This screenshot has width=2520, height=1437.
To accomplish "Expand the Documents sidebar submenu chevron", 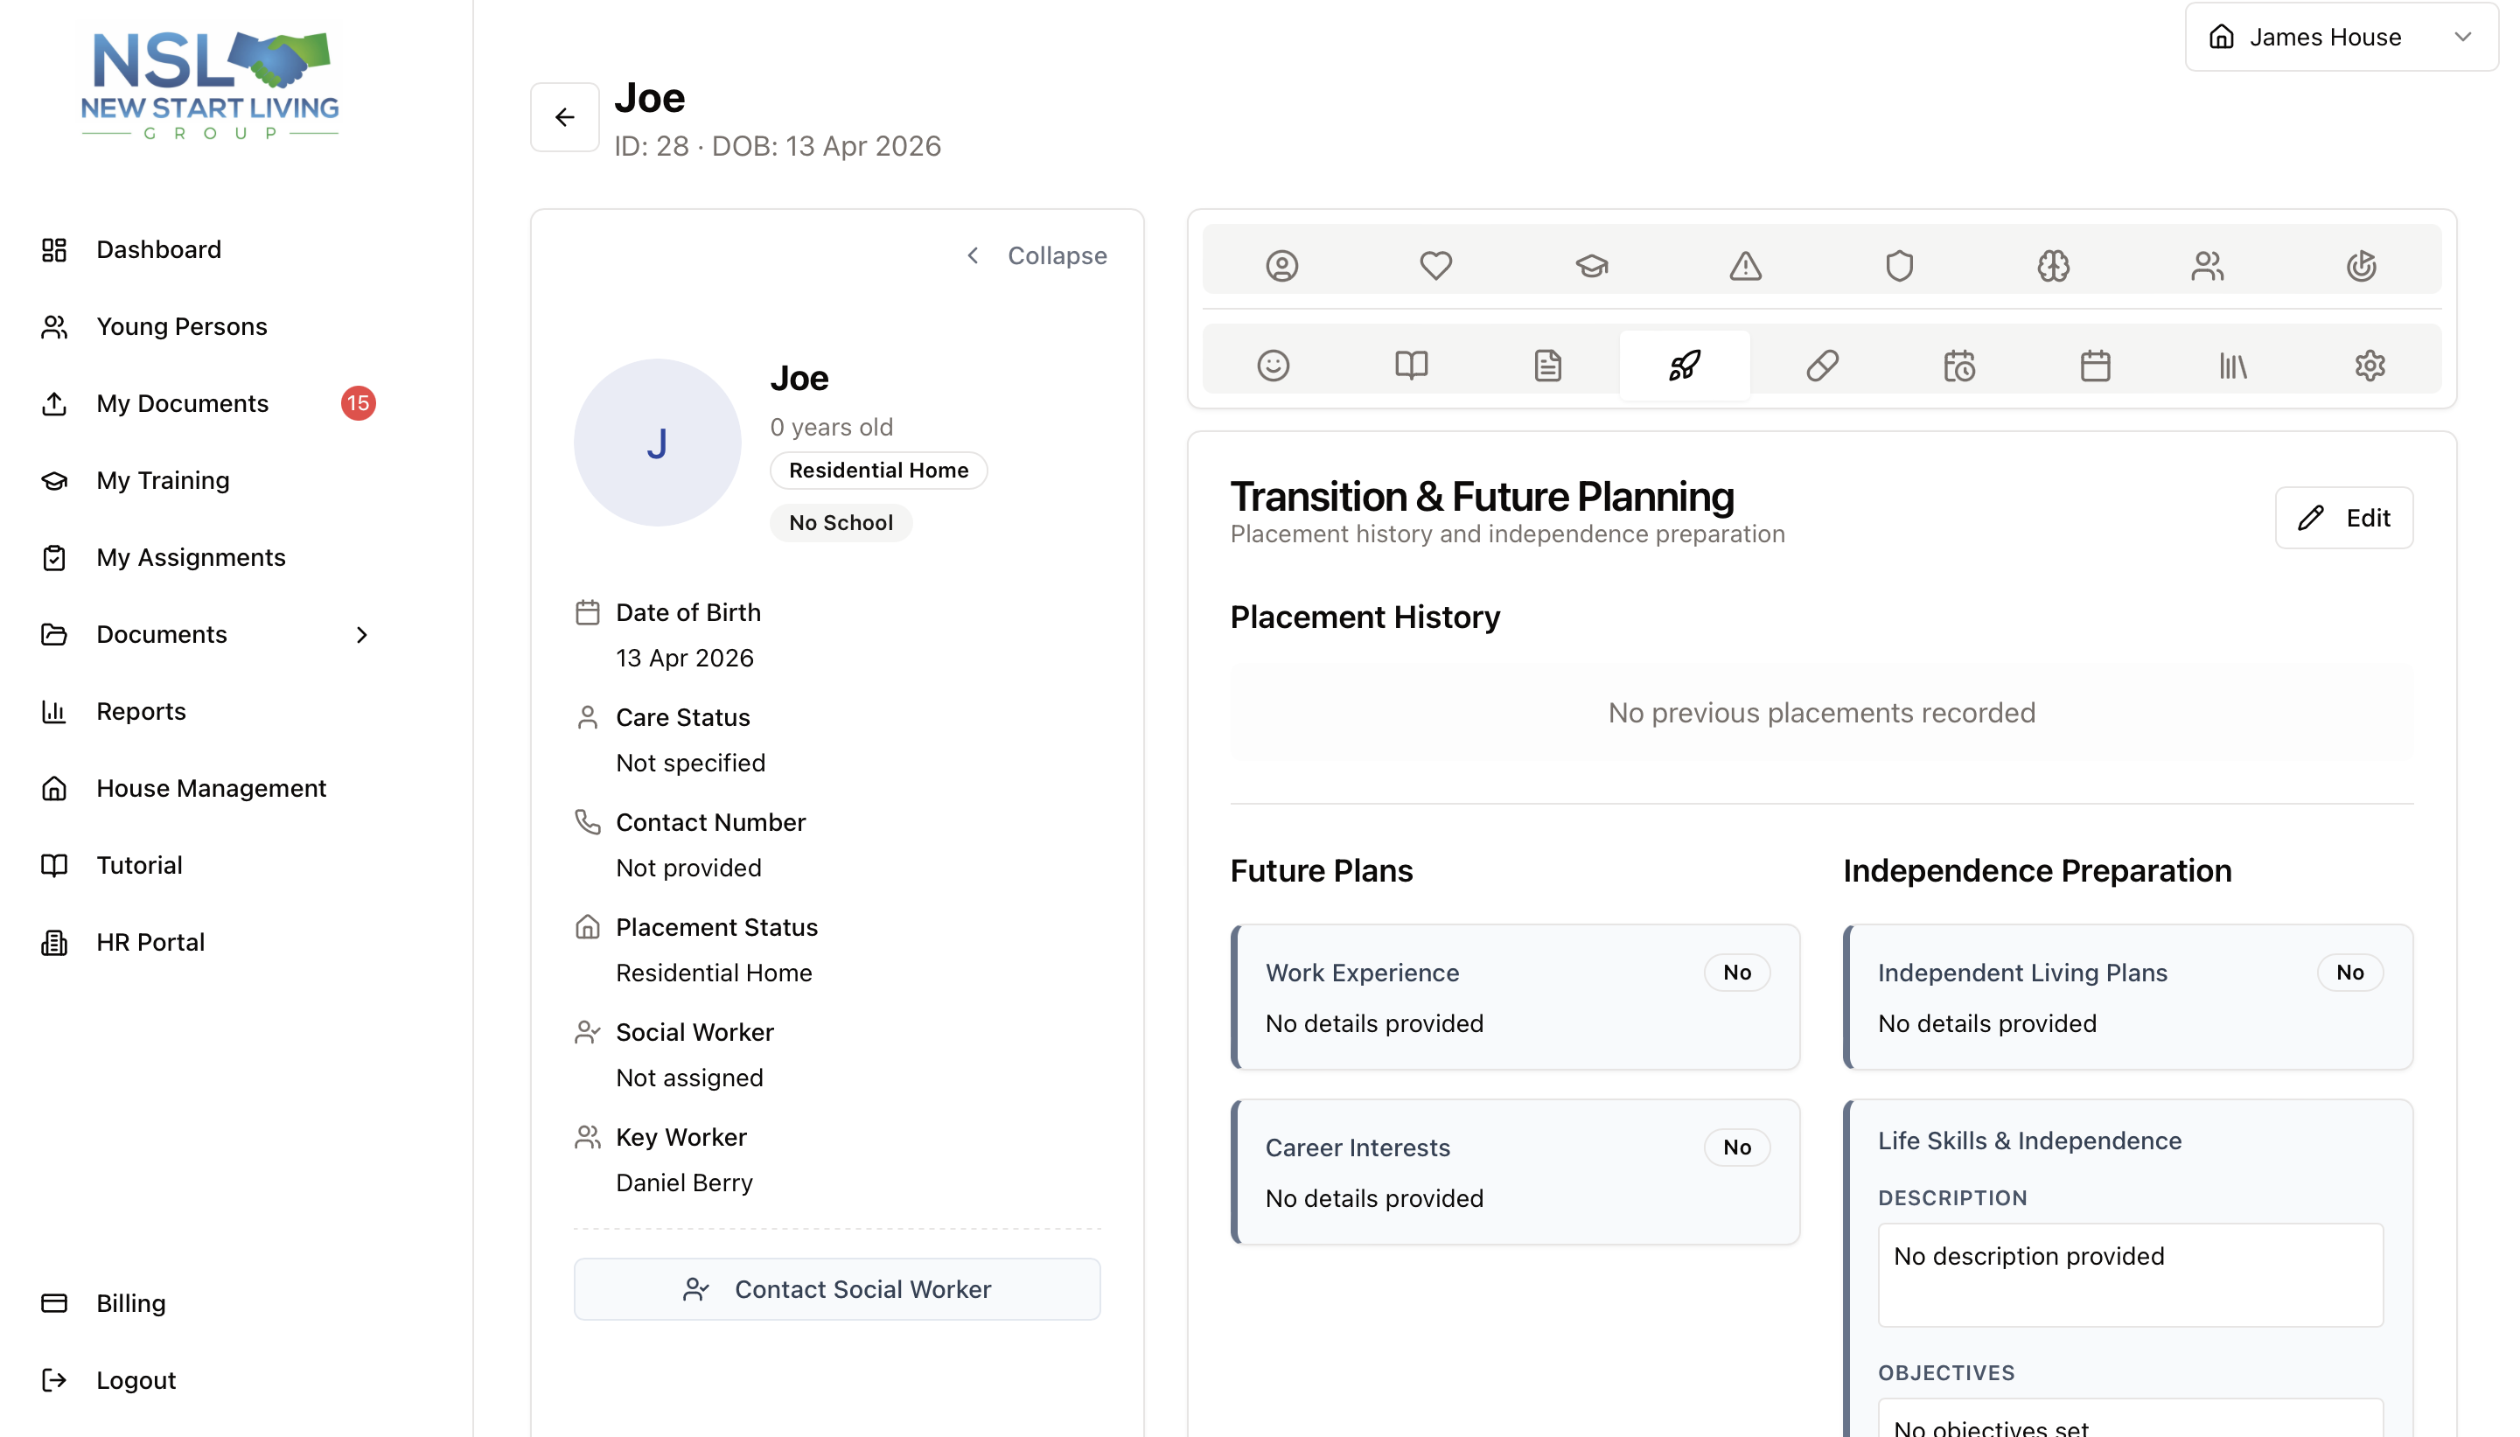I will (361, 635).
